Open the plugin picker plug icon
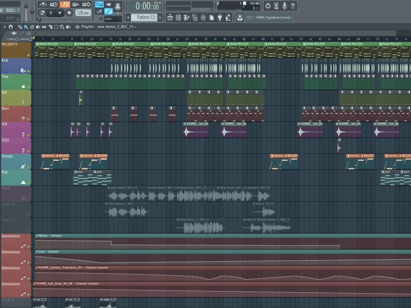The width and height of the screenshot is (411, 308). [x=220, y=18]
